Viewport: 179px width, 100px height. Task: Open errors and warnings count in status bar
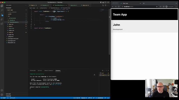tap(13, 98)
